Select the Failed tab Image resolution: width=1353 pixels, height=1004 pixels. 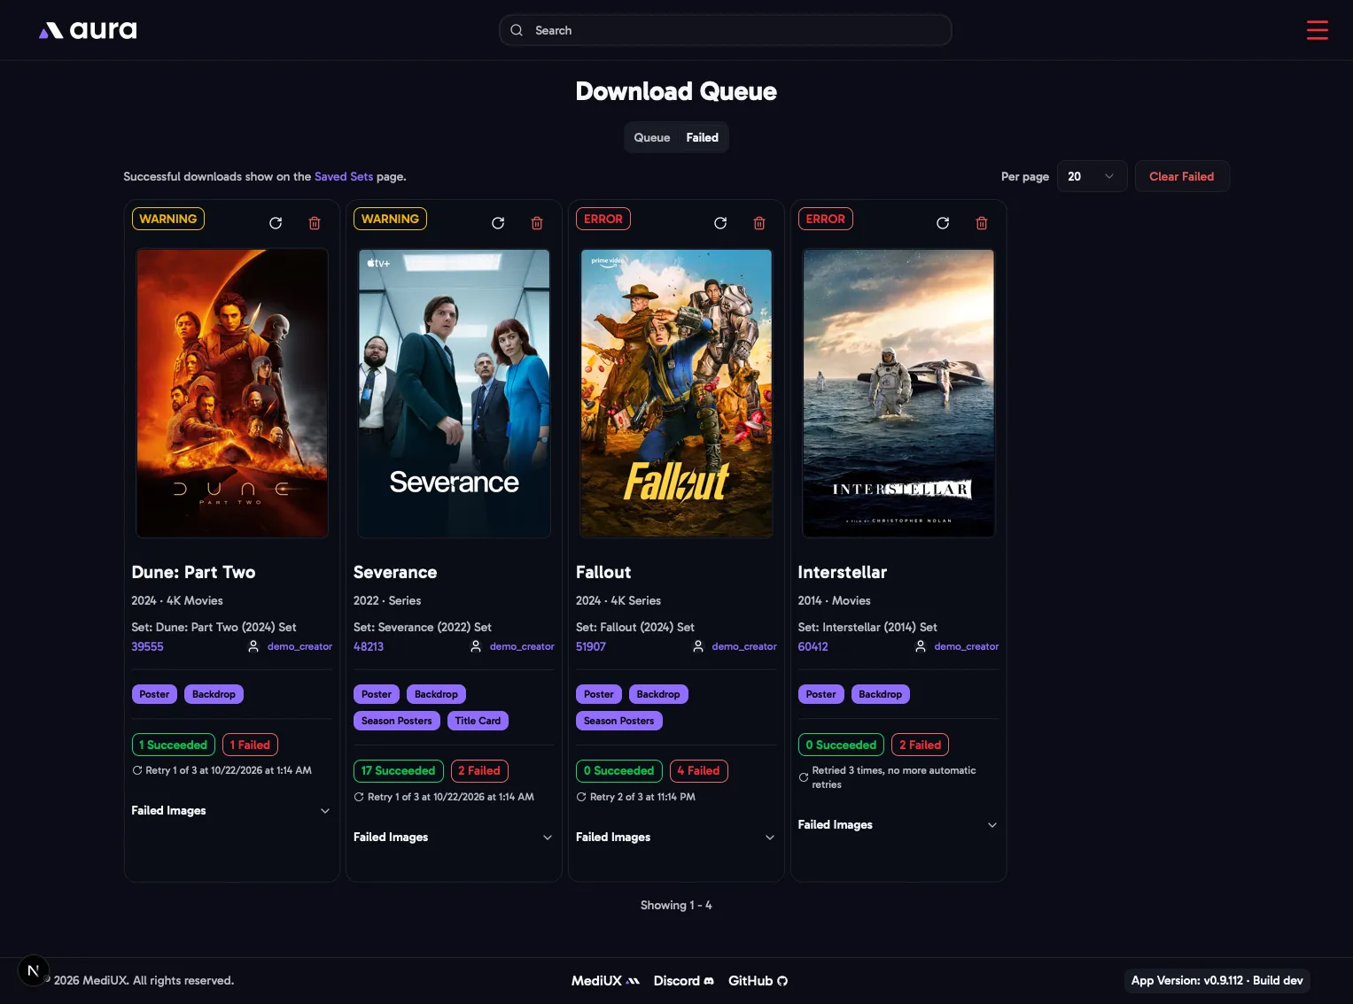(702, 137)
